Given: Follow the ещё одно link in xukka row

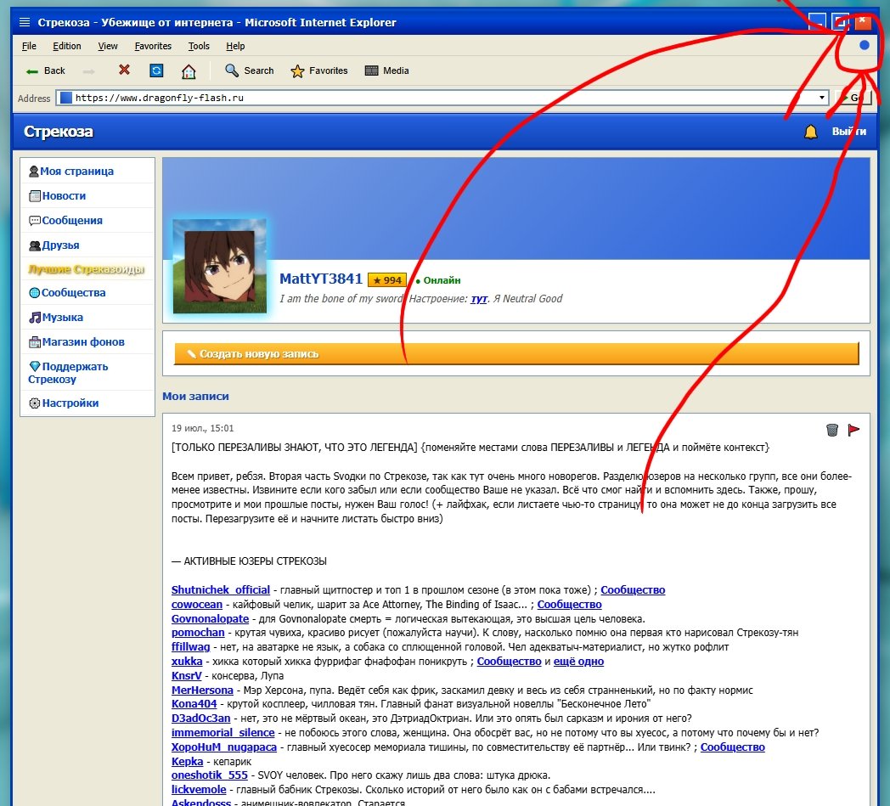Looking at the screenshot, I should (578, 662).
